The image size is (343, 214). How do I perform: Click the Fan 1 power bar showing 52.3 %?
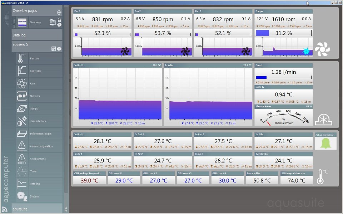coord(103,33)
